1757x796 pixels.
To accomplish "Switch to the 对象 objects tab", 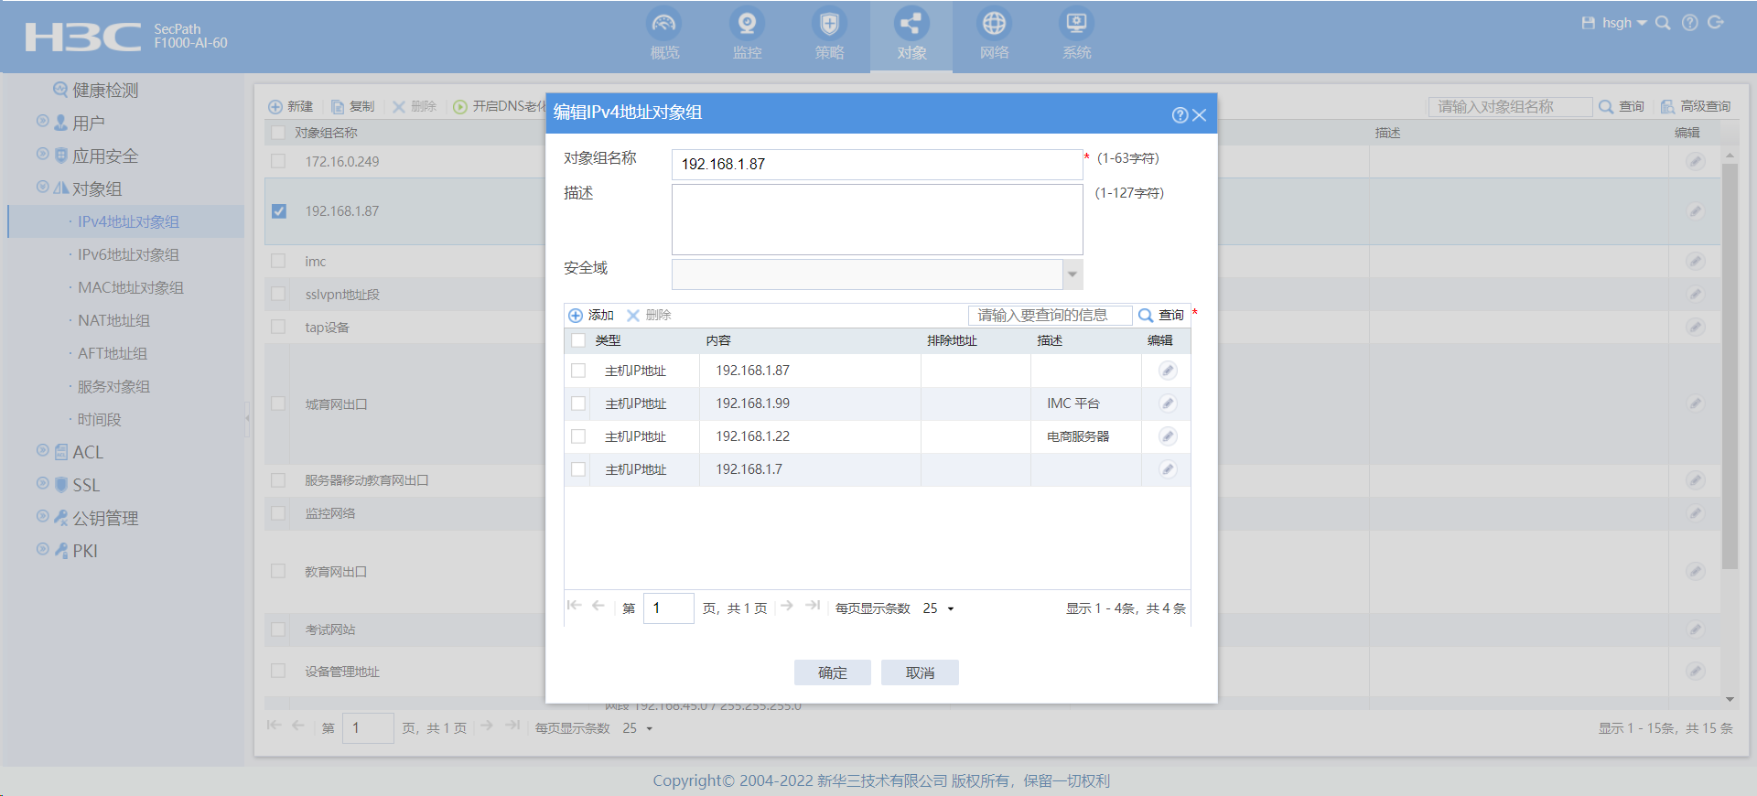I will click(911, 35).
